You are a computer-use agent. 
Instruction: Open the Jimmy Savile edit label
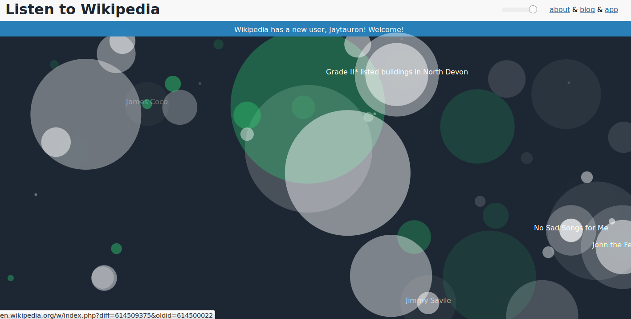pos(428,301)
